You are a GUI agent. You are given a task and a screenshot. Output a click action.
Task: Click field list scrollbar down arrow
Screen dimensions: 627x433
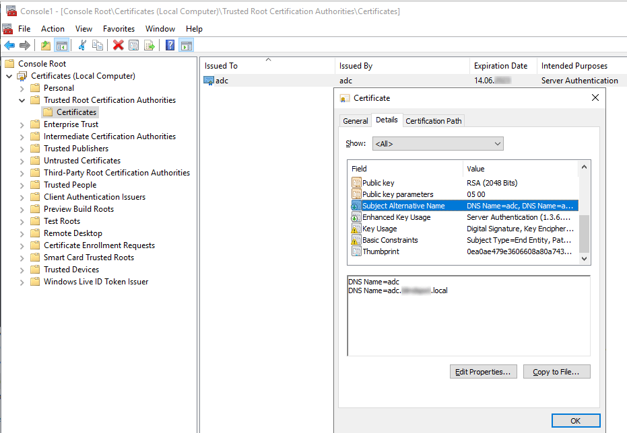click(x=584, y=259)
